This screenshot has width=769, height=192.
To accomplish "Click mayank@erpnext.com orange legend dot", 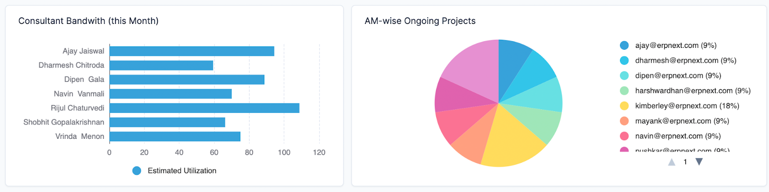I will click(624, 121).
